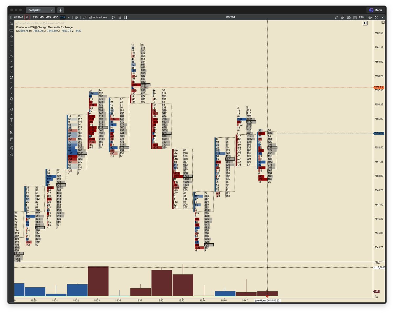Expand the spiral tool options
The image size is (394, 313).
click(x=11, y=104)
